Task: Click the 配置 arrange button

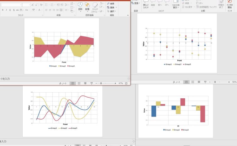Action: 87,6
